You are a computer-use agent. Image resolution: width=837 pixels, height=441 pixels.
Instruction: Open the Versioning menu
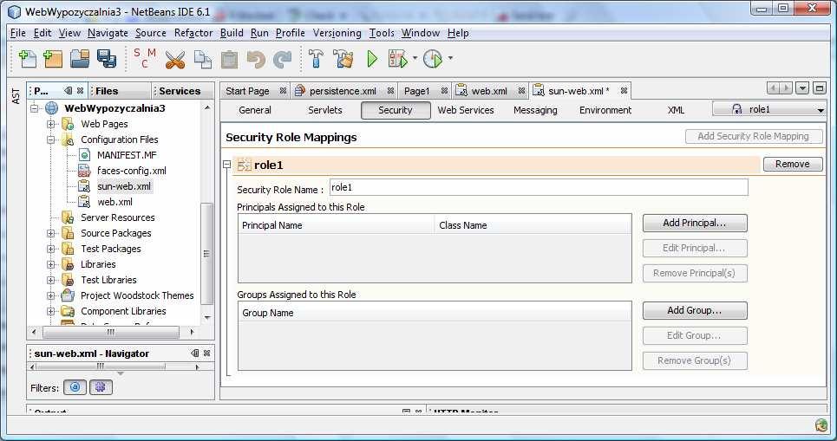tap(337, 33)
